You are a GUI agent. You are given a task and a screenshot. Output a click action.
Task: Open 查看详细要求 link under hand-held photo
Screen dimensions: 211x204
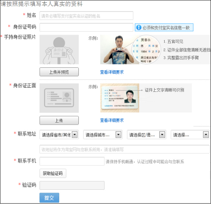click(112, 72)
